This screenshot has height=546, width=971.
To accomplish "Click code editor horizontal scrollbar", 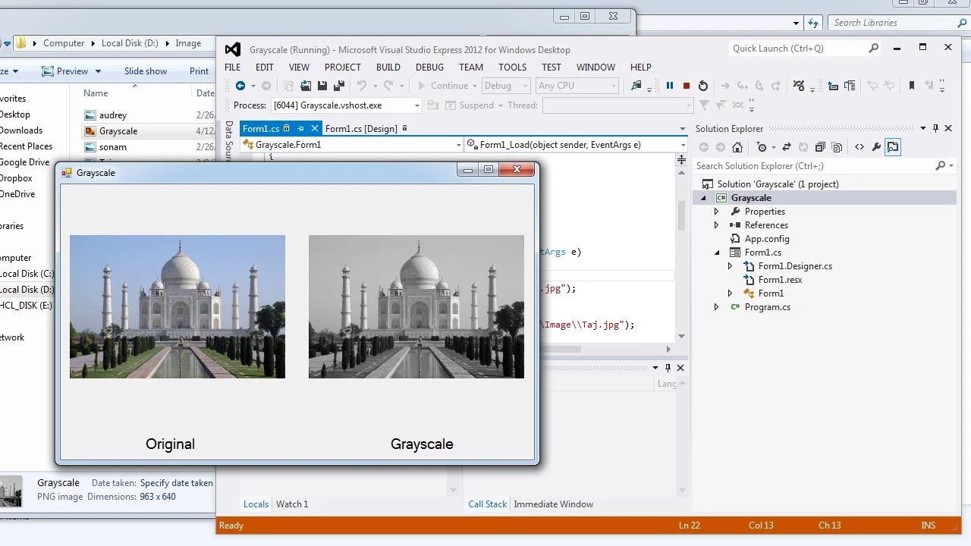I will tap(560, 350).
